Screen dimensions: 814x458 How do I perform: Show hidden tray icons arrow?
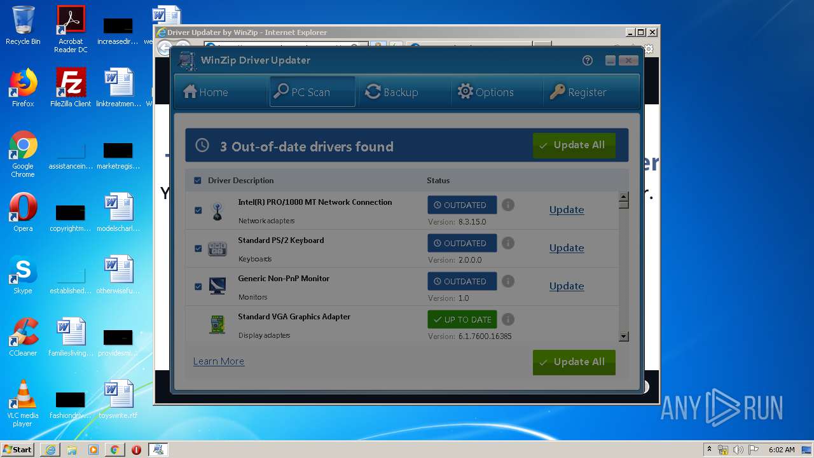(709, 450)
